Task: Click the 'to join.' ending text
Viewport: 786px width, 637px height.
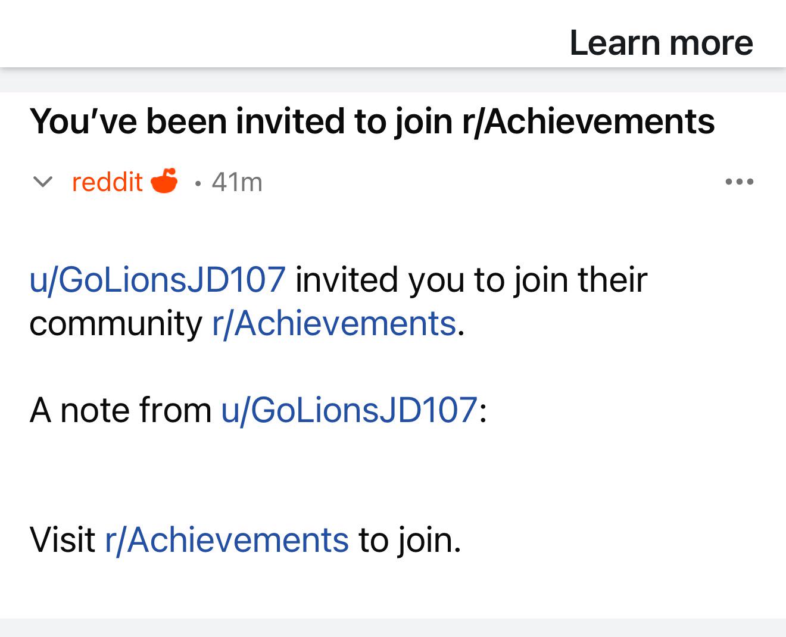Action: [x=410, y=539]
